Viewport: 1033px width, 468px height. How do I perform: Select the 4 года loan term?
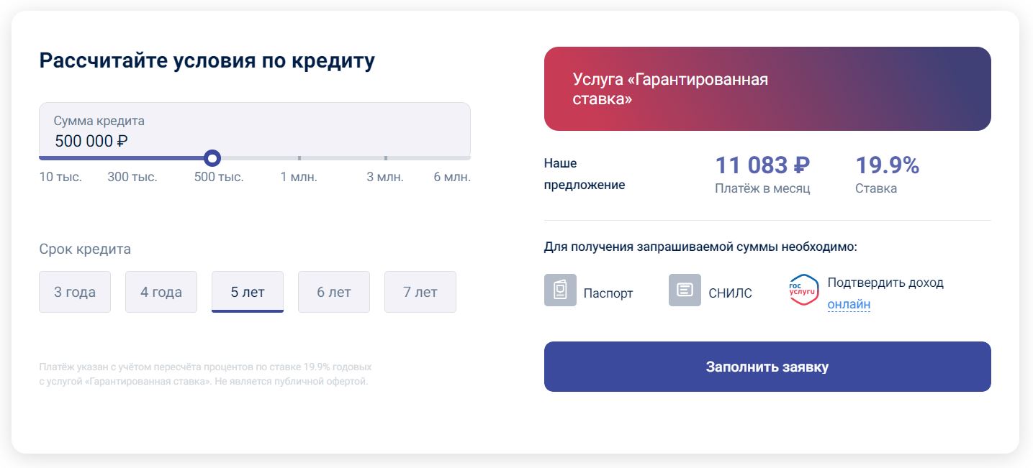pyautogui.click(x=161, y=292)
